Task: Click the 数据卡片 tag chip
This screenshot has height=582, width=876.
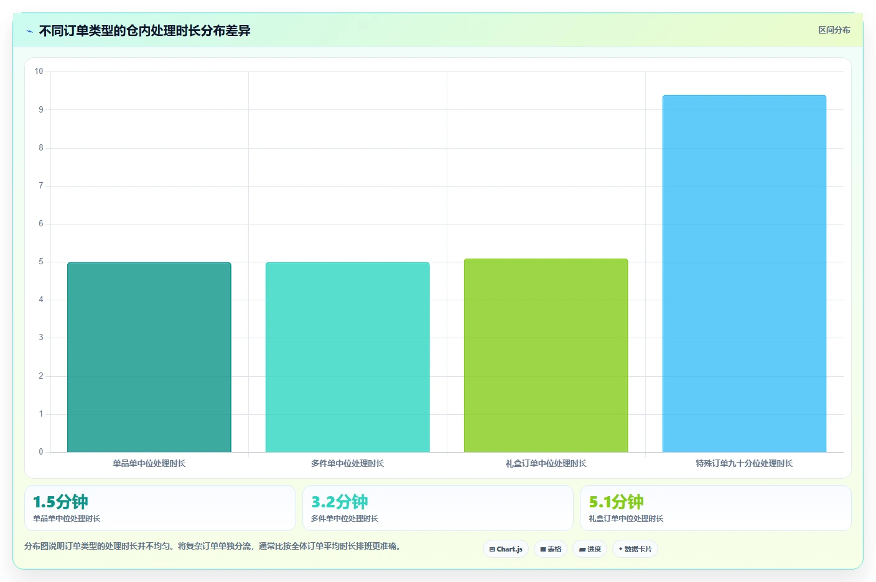Action: [635, 549]
